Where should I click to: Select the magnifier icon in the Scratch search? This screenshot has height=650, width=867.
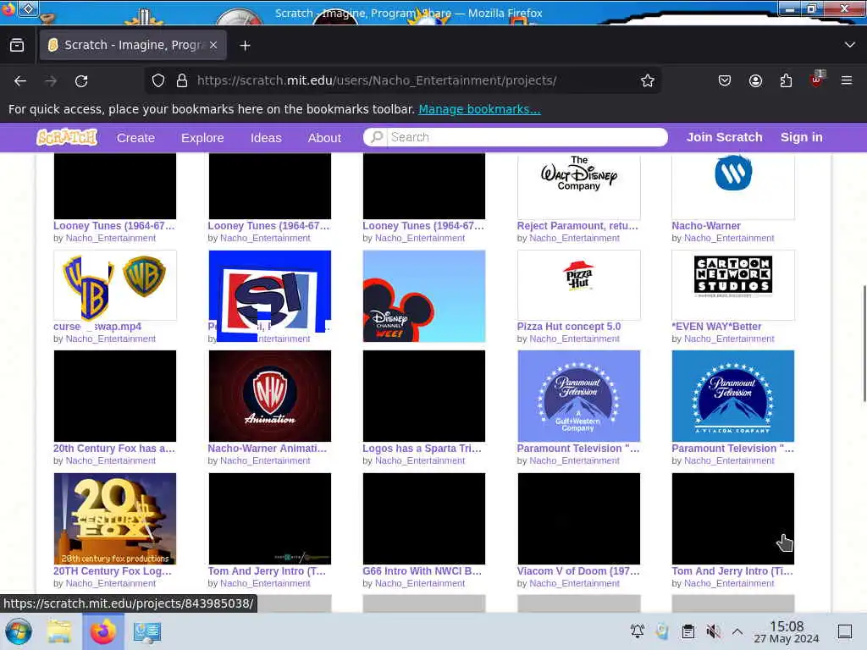click(377, 137)
